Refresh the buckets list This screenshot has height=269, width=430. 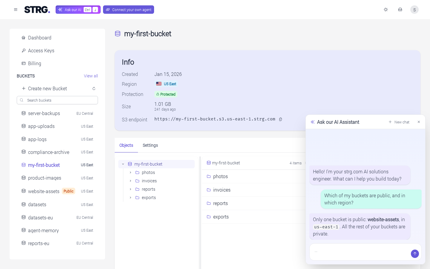[94, 88]
